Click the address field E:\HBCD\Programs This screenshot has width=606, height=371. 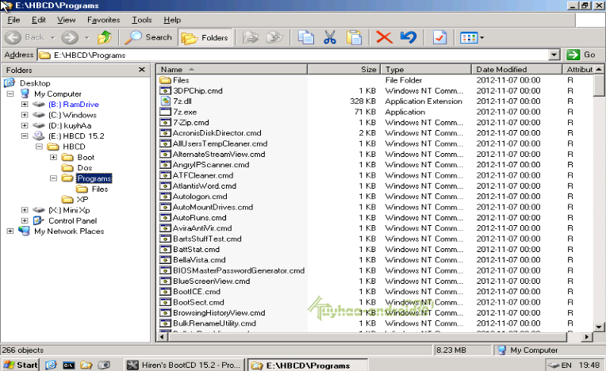tap(293, 55)
